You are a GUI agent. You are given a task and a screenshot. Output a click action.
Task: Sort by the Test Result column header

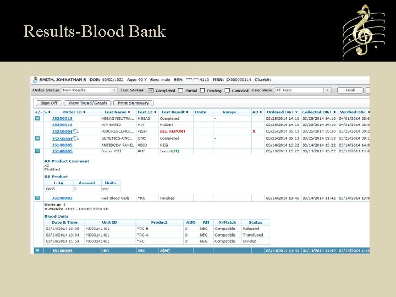[175, 112]
